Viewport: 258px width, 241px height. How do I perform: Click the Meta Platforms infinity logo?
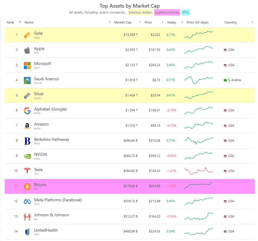tap(27, 201)
